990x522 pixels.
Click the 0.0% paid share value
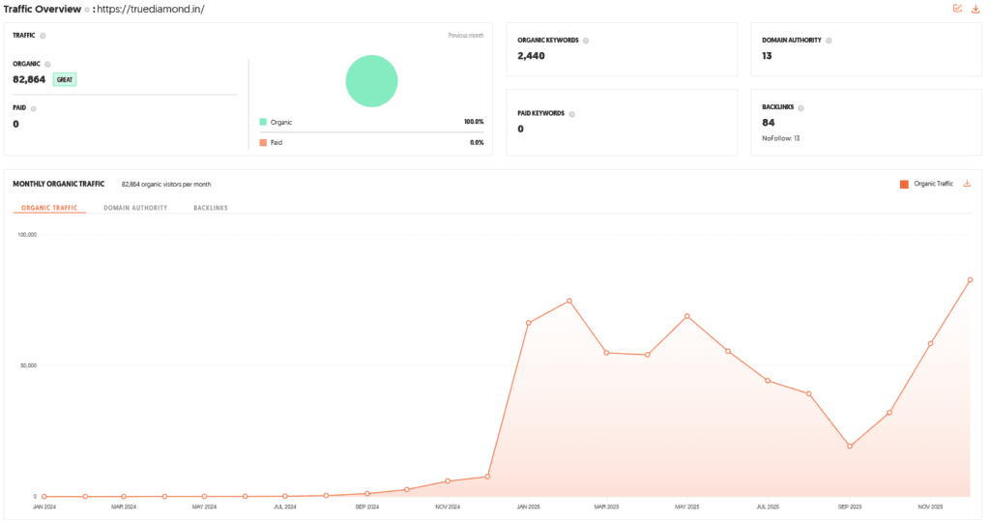click(x=477, y=143)
